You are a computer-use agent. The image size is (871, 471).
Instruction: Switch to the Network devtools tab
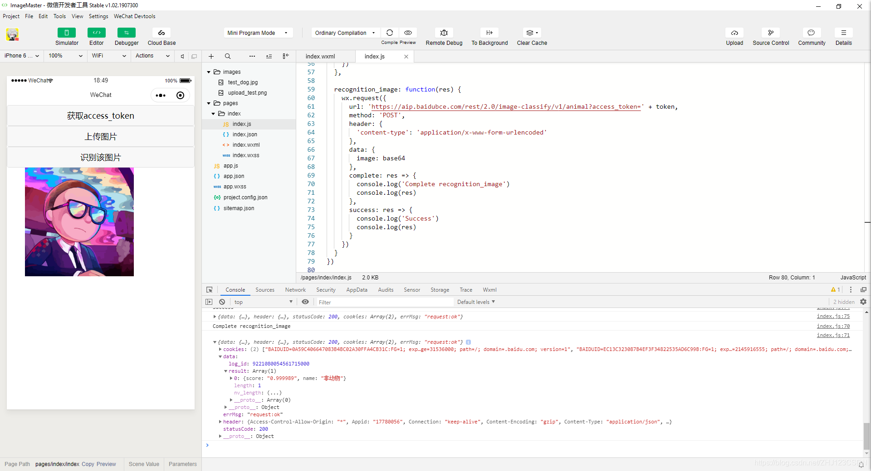(295, 290)
